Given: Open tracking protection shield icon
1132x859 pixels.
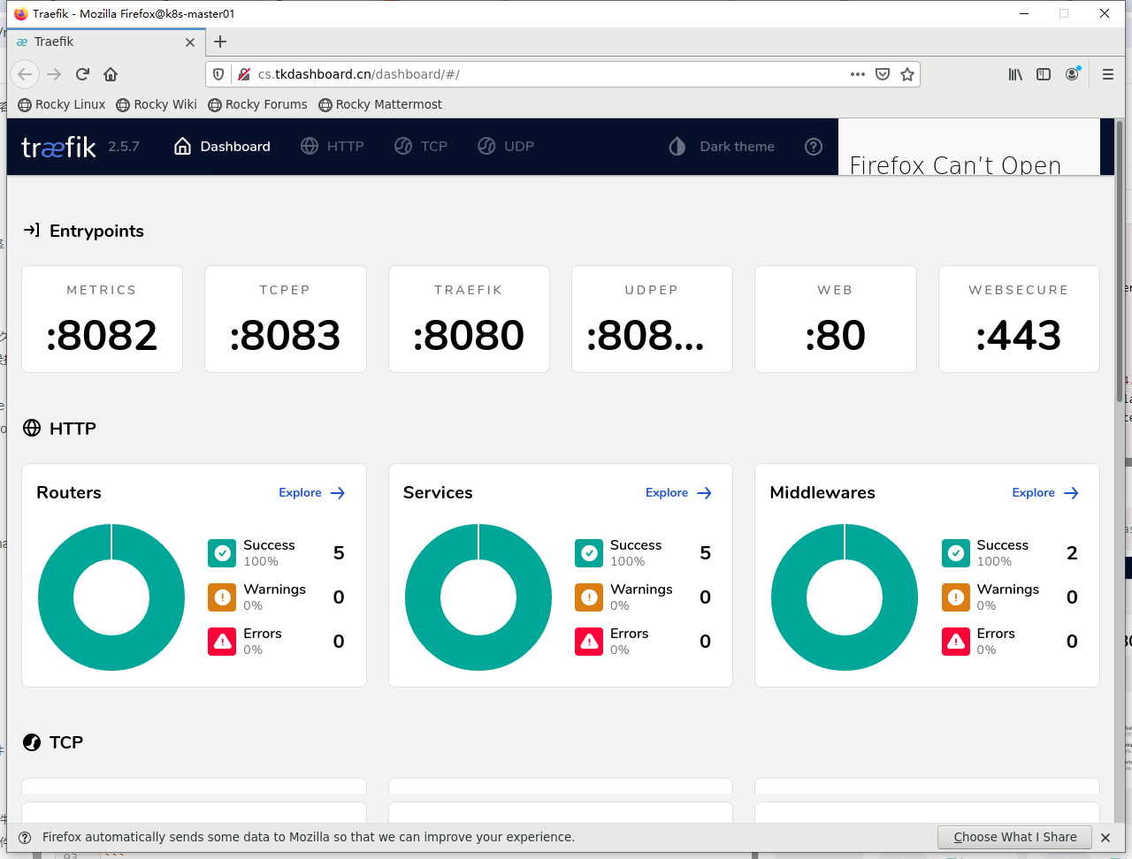Looking at the screenshot, I should tap(218, 74).
